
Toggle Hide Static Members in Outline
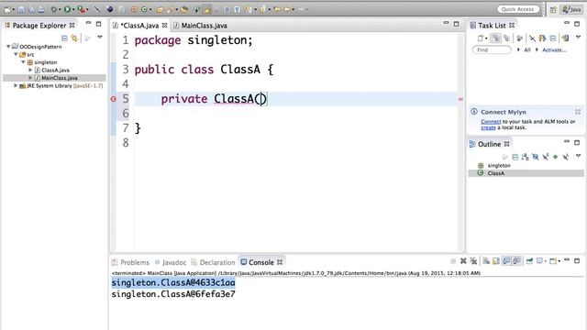(546, 157)
